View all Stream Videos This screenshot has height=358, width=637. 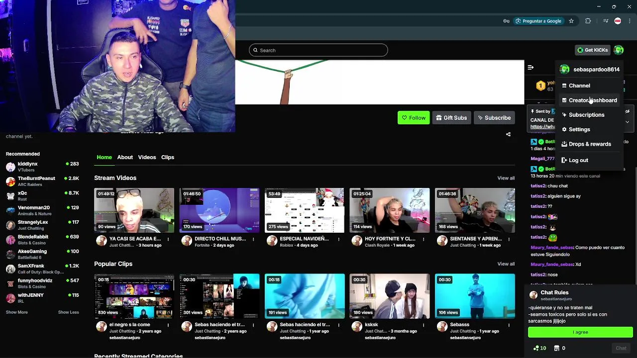coord(506,178)
